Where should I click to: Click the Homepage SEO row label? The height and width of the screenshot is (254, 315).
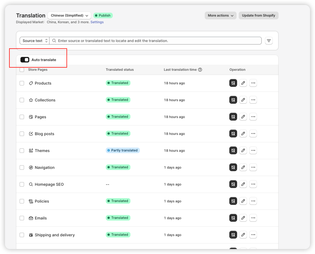(49, 184)
